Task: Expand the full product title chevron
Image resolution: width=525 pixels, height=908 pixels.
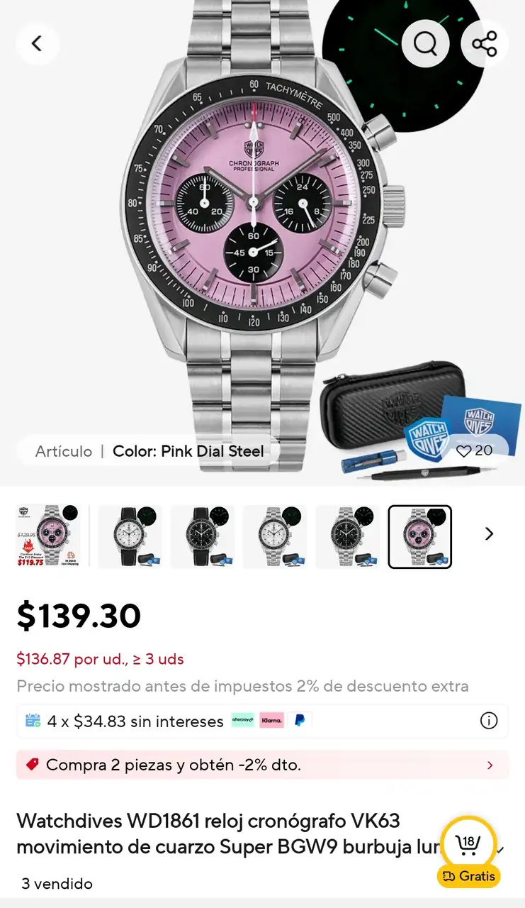Action: click(x=502, y=849)
